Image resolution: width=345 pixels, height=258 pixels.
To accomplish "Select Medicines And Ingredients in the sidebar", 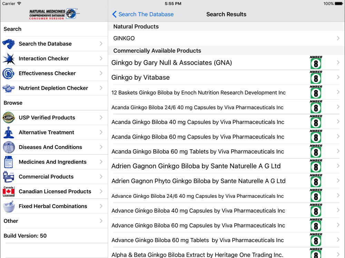I will click(x=54, y=162).
